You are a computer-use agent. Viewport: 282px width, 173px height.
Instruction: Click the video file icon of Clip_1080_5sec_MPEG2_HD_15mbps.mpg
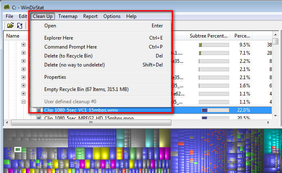(39, 118)
